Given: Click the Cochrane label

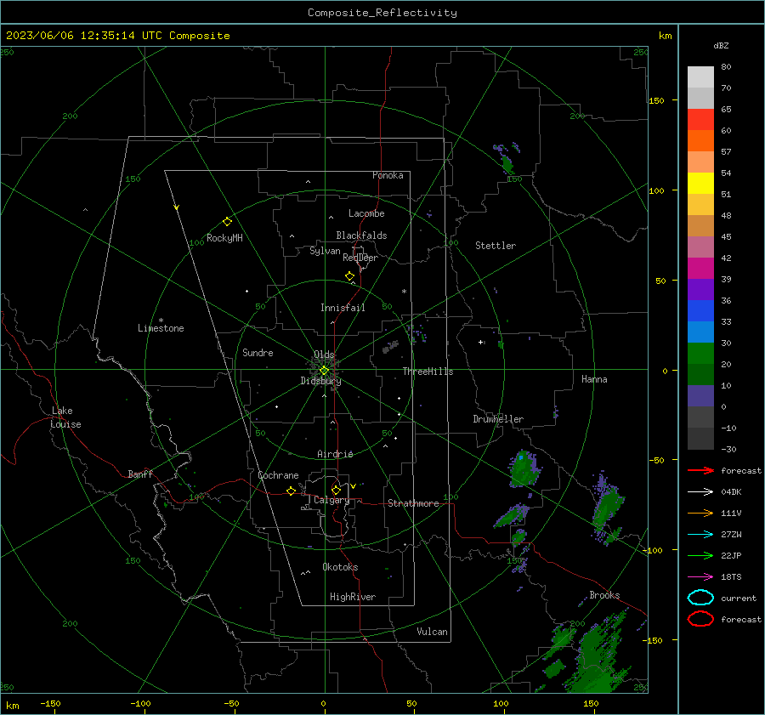Looking at the screenshot, I should [278, 475].
